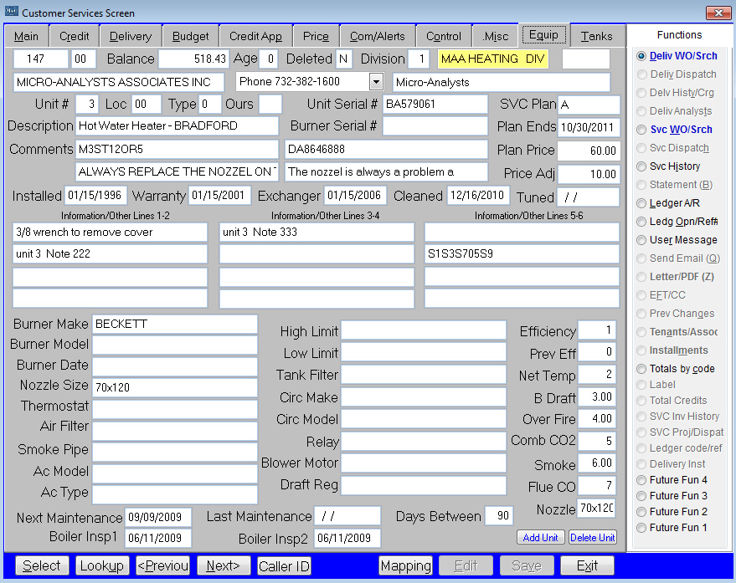
Task: Choose the Ledger A/R radio option
Action: tap(641, 203)
